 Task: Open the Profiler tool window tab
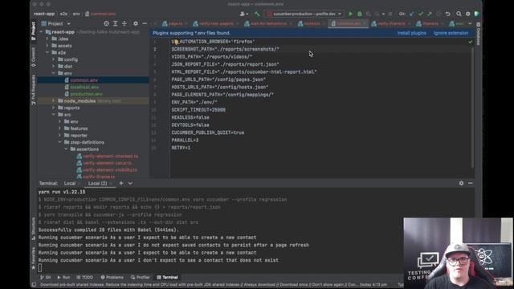[140, 277]
